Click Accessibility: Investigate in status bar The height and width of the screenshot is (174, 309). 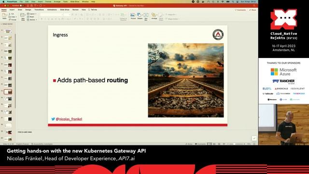pos(42,144)
